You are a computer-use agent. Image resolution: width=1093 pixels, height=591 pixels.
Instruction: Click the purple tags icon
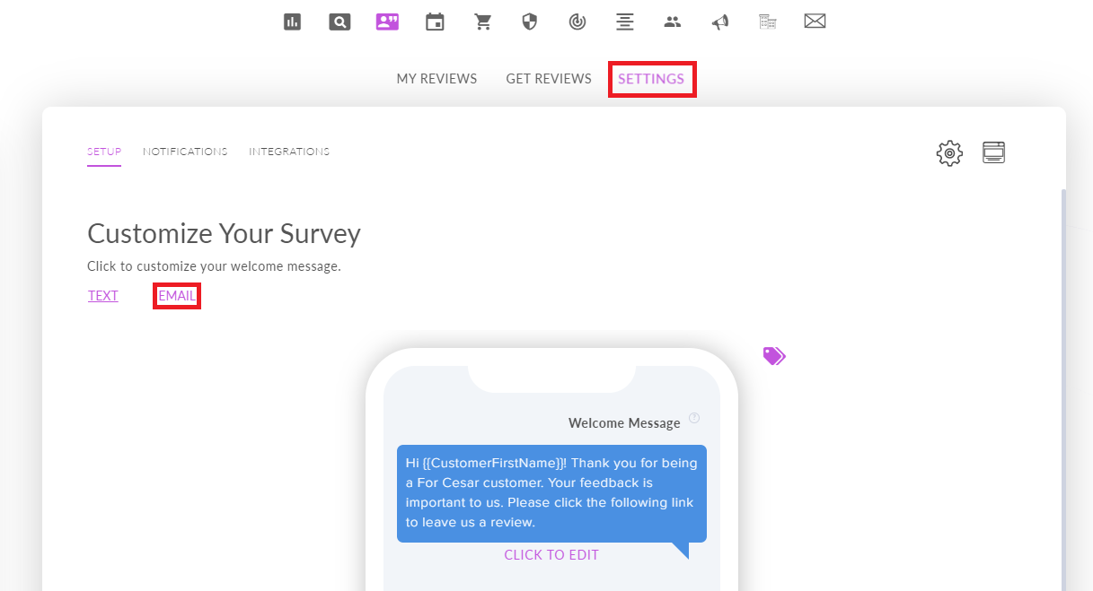click(774, 356)
